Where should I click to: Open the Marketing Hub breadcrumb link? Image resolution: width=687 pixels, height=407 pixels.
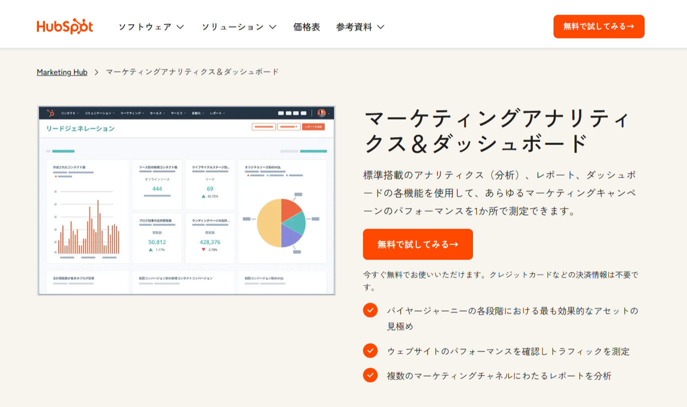tap(61, 72)
